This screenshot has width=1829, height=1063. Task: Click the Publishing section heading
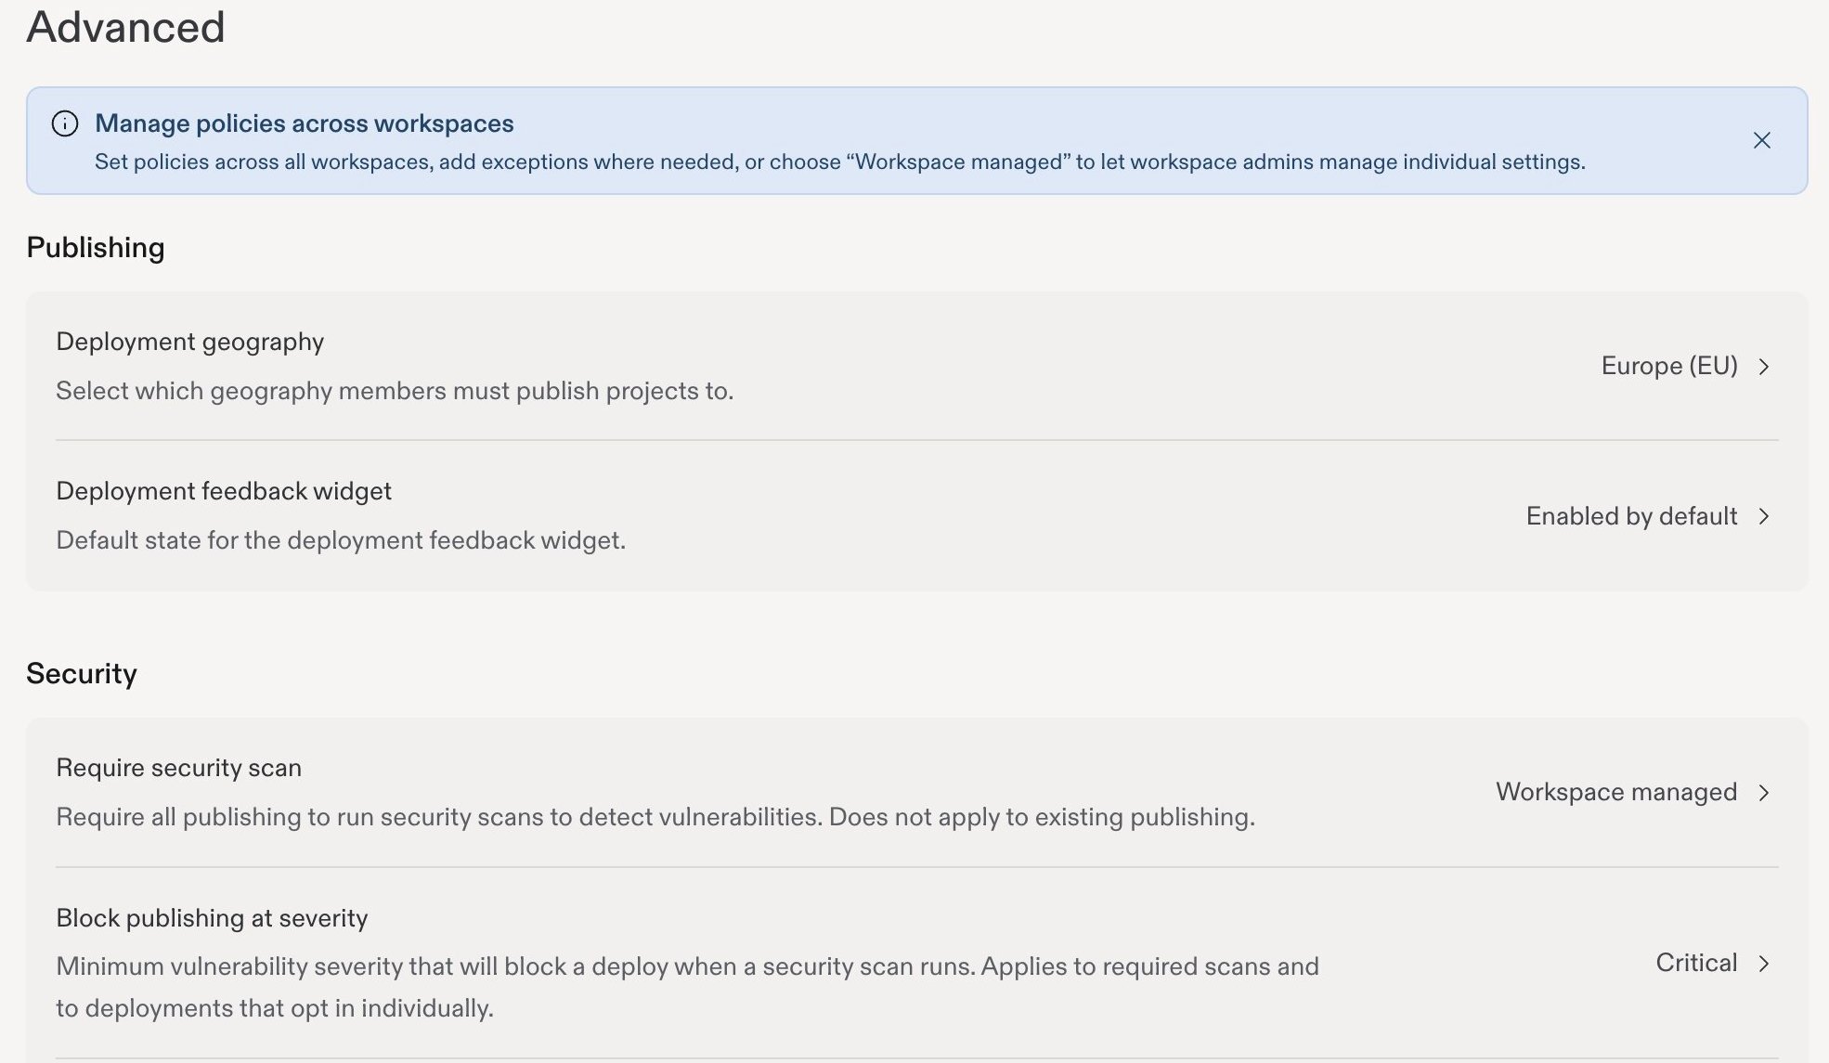96,248
